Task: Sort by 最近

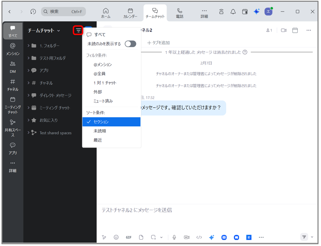Action: [x=111, y=140]
